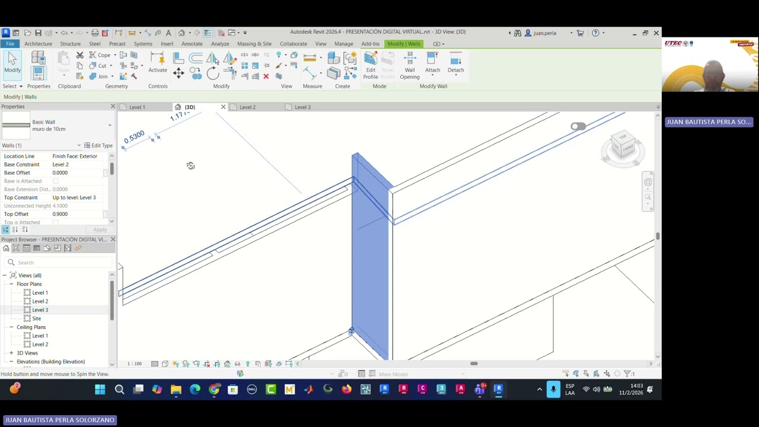Image resolution: width=759 pixels, height=427 pixels.
Task: Toggle the Top is Attached checkbox
Action: (56, 222)
